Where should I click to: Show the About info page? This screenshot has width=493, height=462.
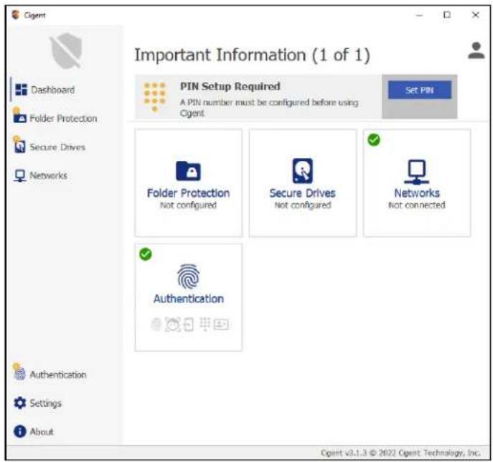33,431
